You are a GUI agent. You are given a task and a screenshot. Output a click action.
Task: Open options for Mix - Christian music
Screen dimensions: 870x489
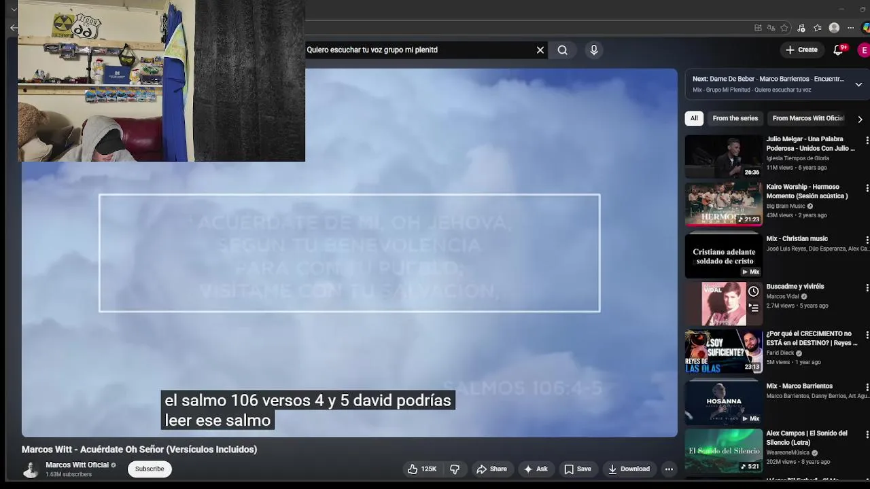pyautogui.click(x=867, y=240)
